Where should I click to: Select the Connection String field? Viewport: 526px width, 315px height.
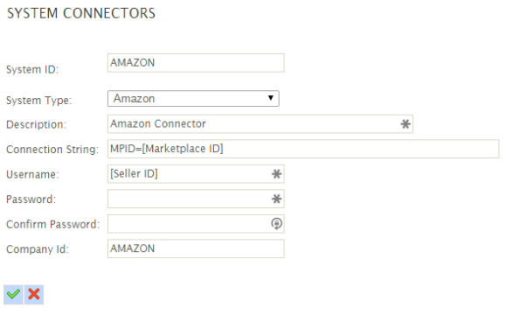[x=303, y=149]
